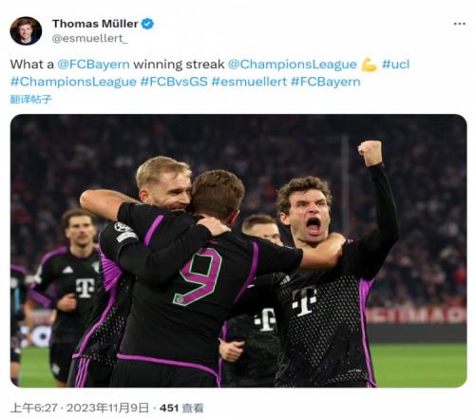Click 翻译帖子 to translate post
475x418 pixels.
[x=30, y=99]
